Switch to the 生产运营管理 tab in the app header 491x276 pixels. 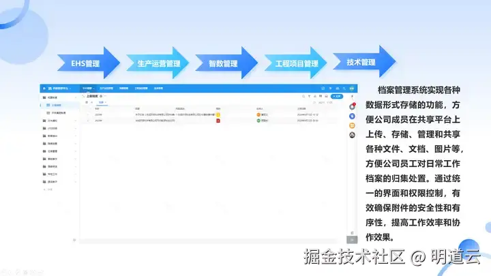point(106,89)
